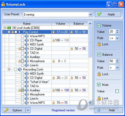Click the lock icon in the Auxiliary 100 = 100 cell

click(54, 90)
